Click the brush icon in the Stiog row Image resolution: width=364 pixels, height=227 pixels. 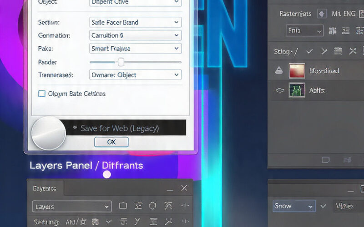324,51
